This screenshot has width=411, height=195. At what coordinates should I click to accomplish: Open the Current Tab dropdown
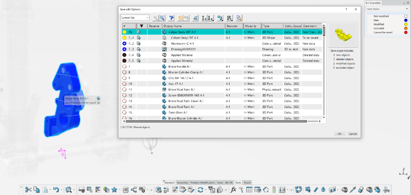(x=135, y=18)
